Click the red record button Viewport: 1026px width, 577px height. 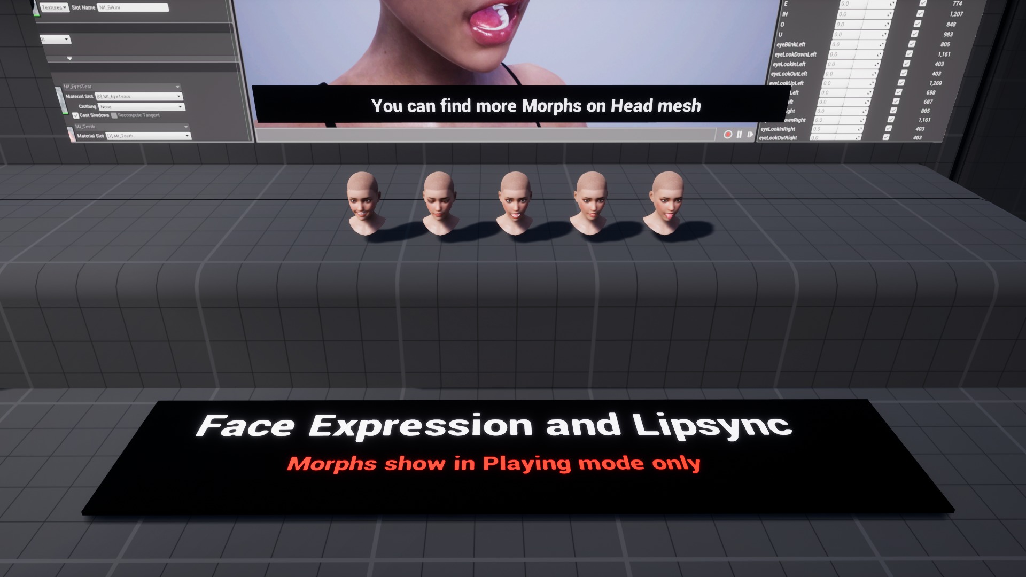tap(727, 135)
